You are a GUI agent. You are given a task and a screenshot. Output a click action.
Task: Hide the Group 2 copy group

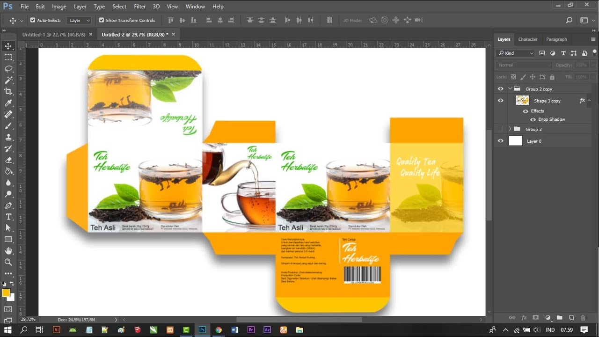coord(501,89)
